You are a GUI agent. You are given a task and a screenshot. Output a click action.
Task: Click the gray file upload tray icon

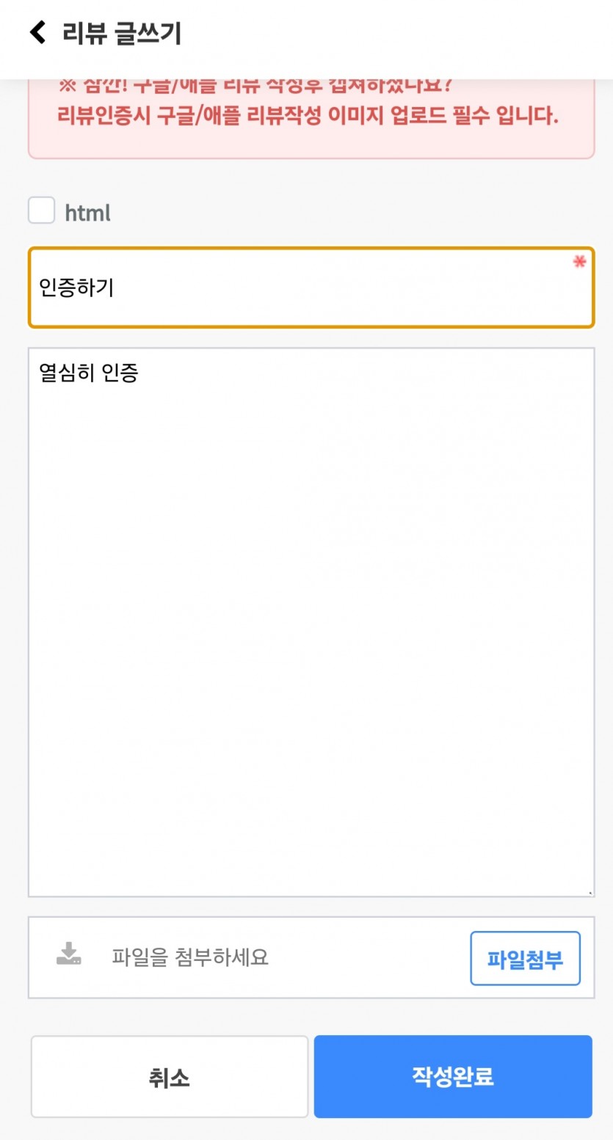pyautogui.click(x=69, y=954)
